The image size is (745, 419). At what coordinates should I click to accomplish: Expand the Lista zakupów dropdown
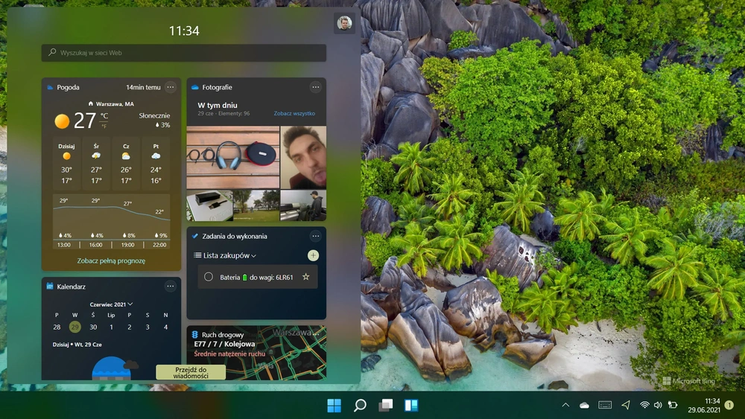pyautogui.click(x=230, y=255)
